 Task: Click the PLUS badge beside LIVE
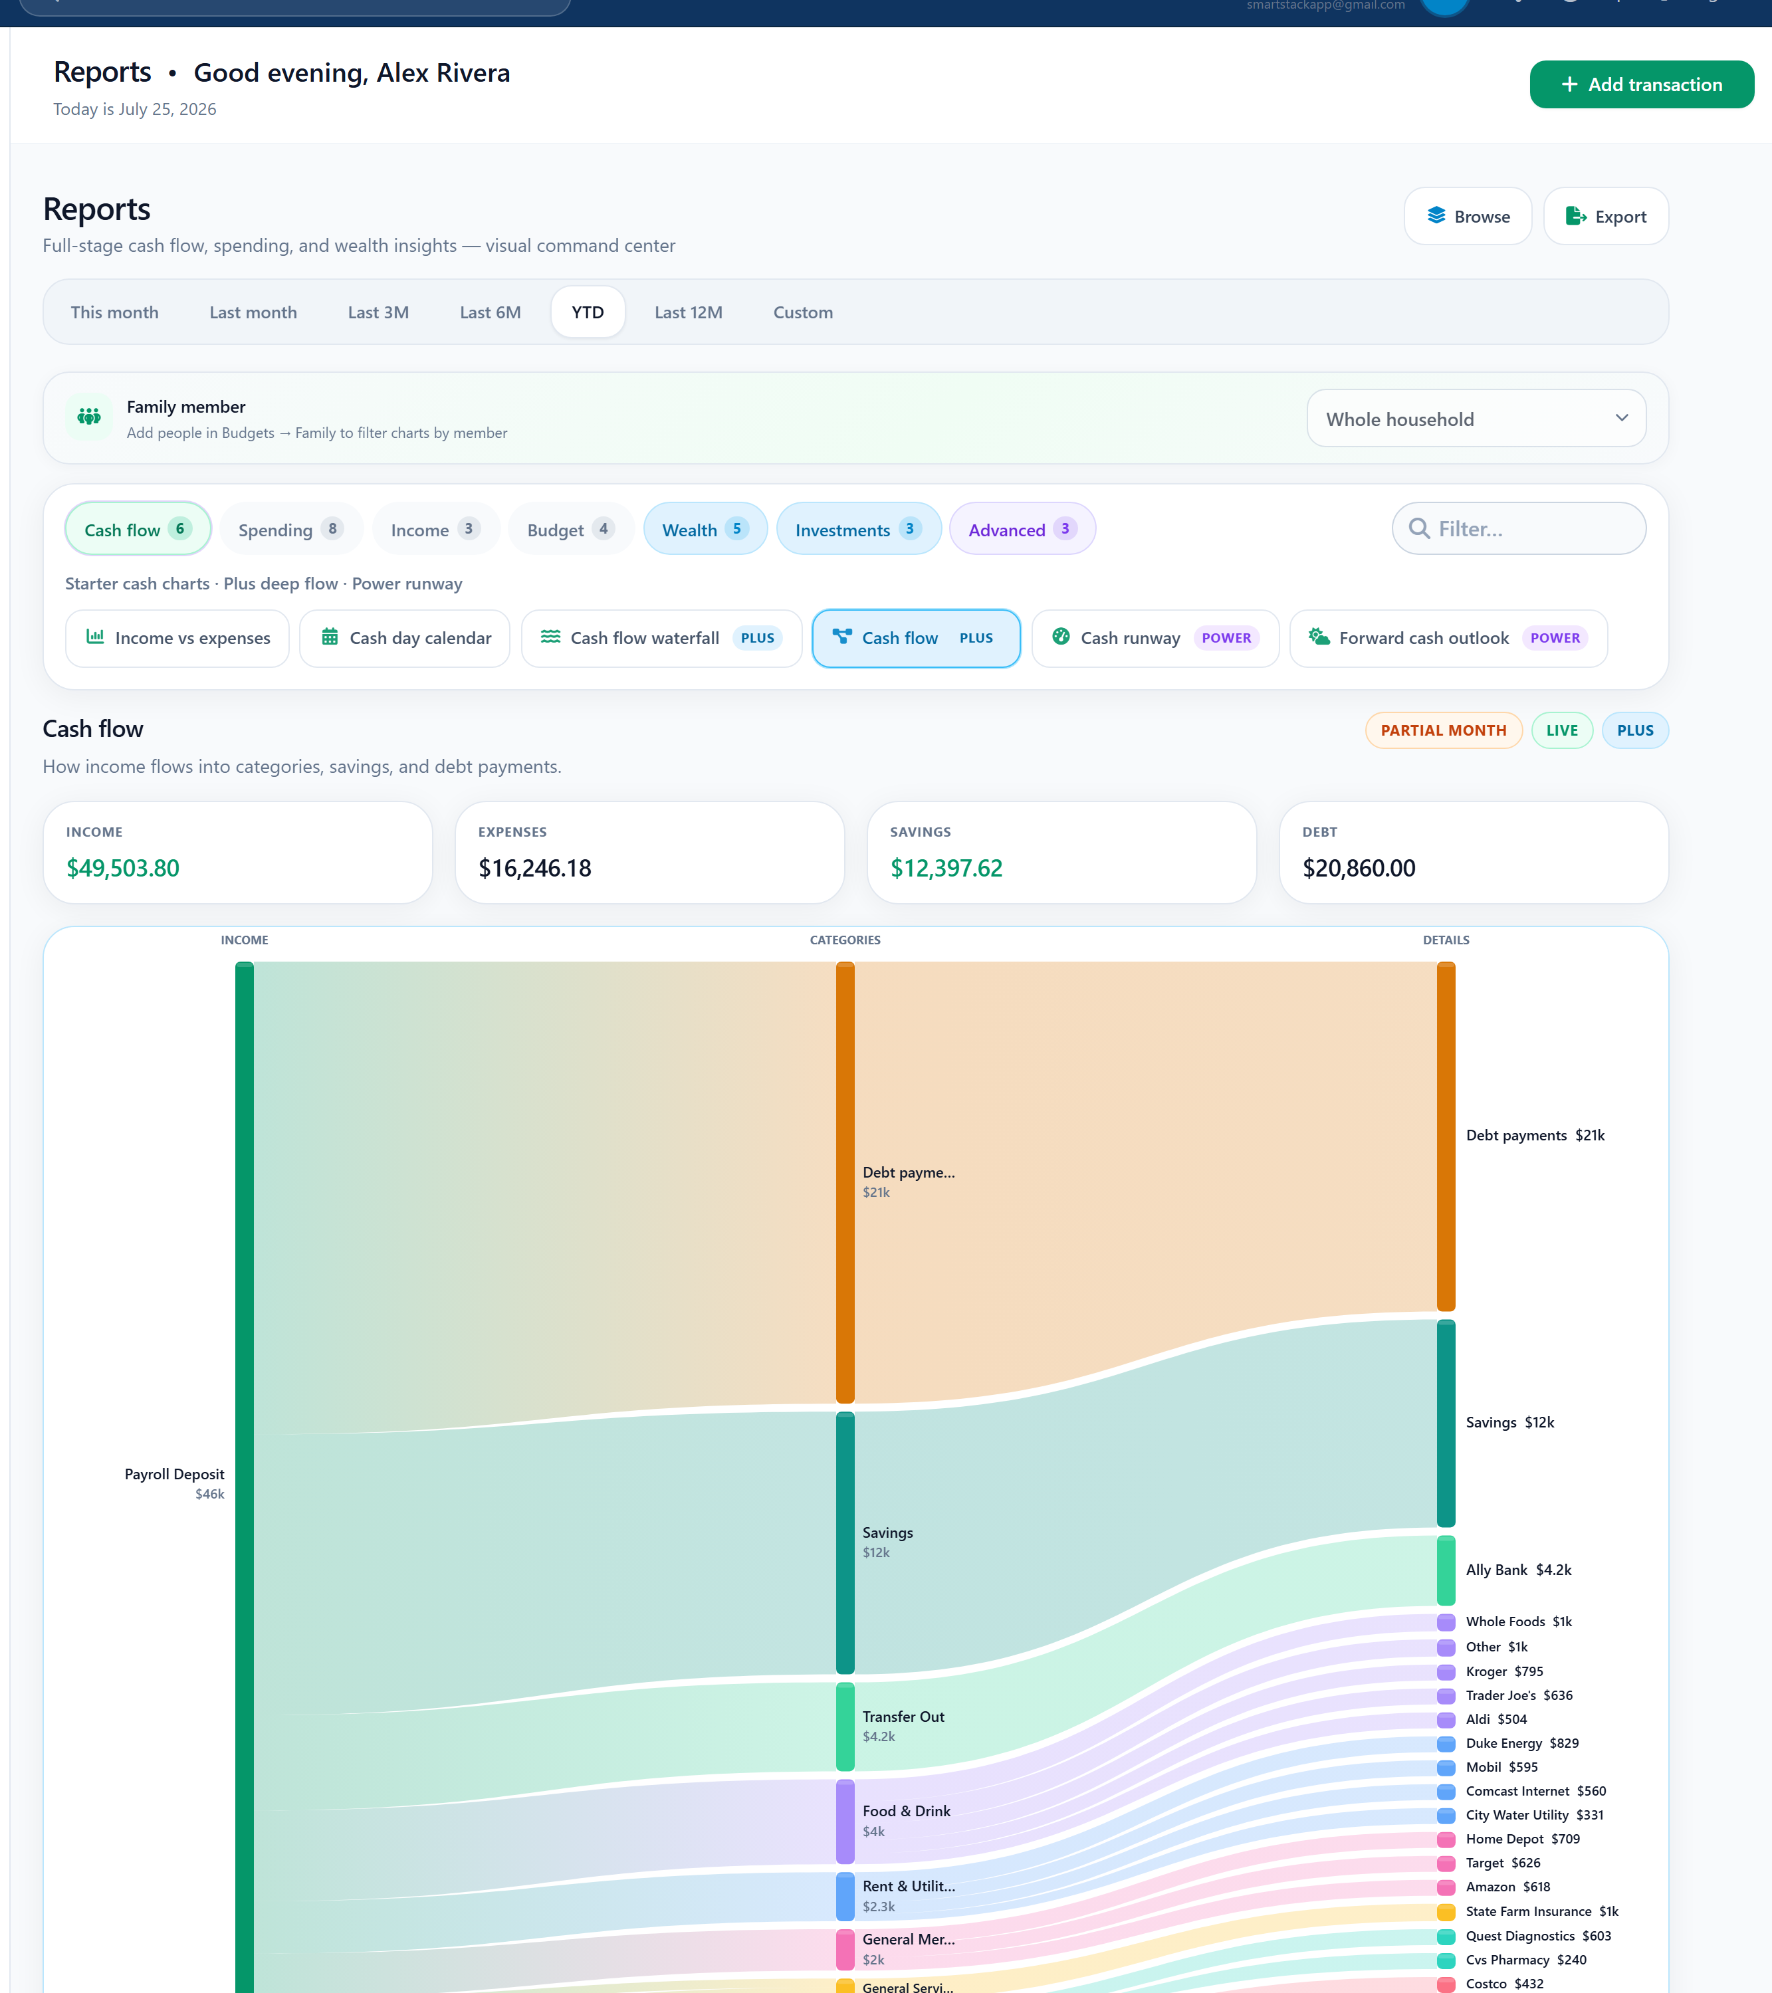coord(1634,730)
